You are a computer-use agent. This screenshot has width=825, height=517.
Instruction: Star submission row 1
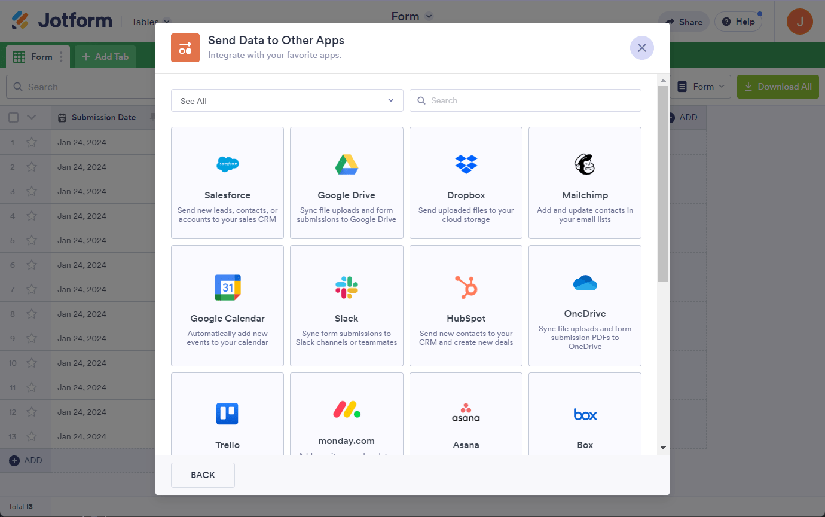tap(32, 143)
